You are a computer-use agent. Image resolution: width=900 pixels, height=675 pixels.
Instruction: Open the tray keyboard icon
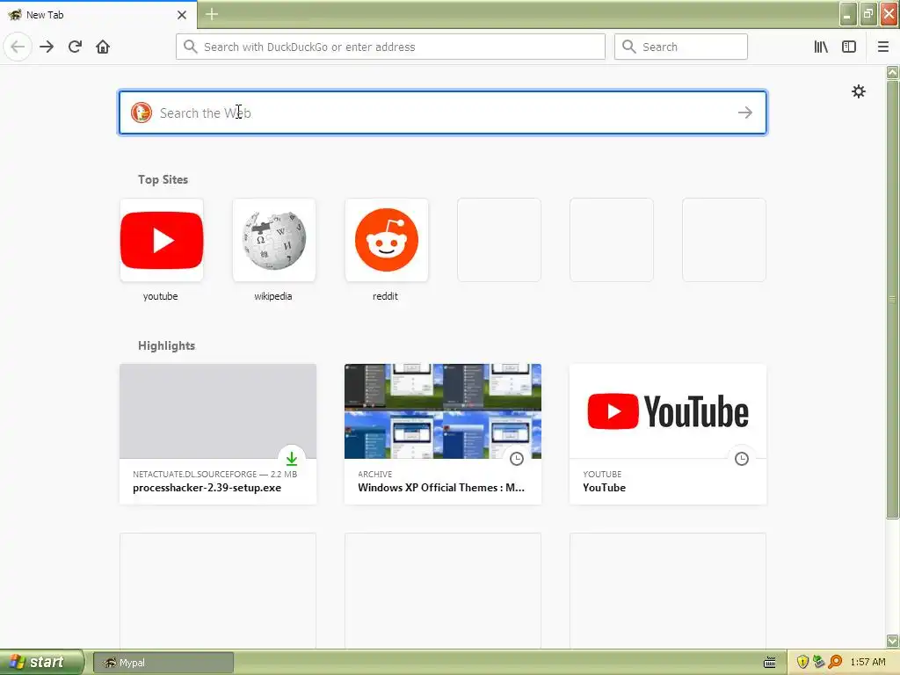click(770, 663)
